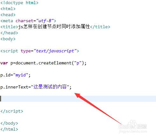Click the closing title tag
Image resolution: width=156 pixels, height=137 pixels.
[x=100, y=27]
